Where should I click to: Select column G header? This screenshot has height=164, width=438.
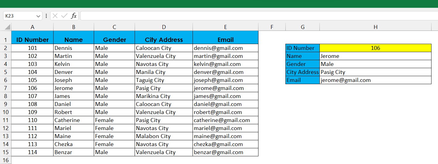(x=302, y=27)
